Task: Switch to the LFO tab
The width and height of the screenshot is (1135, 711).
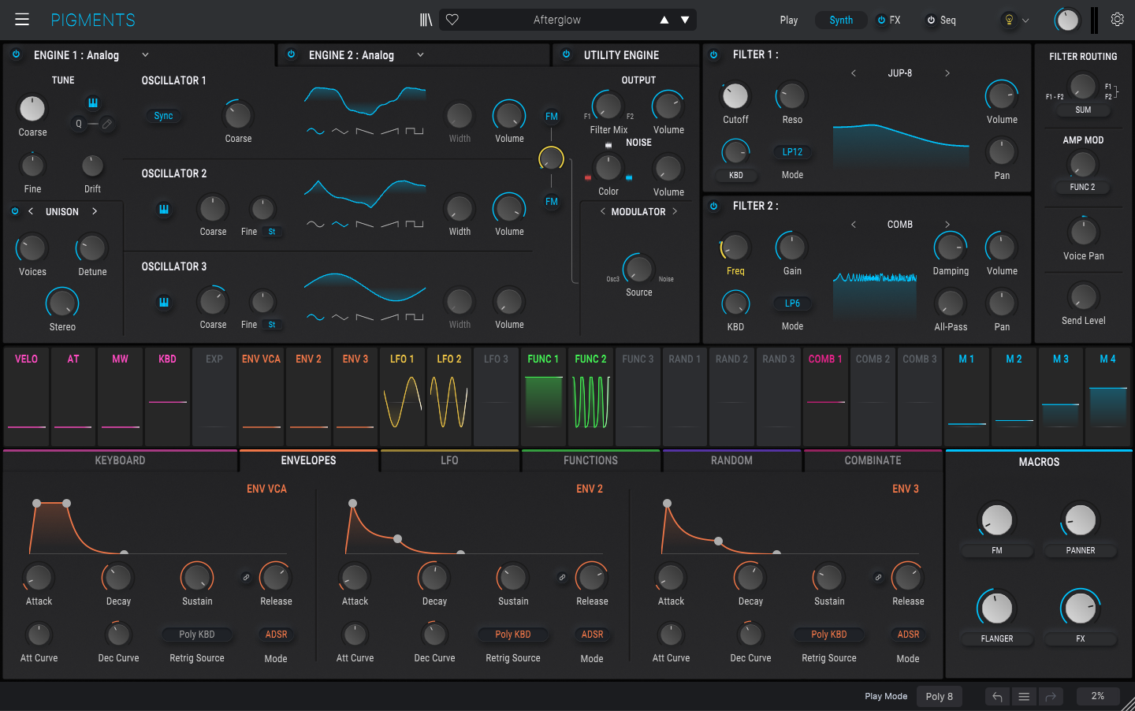Action: point(449,460)
